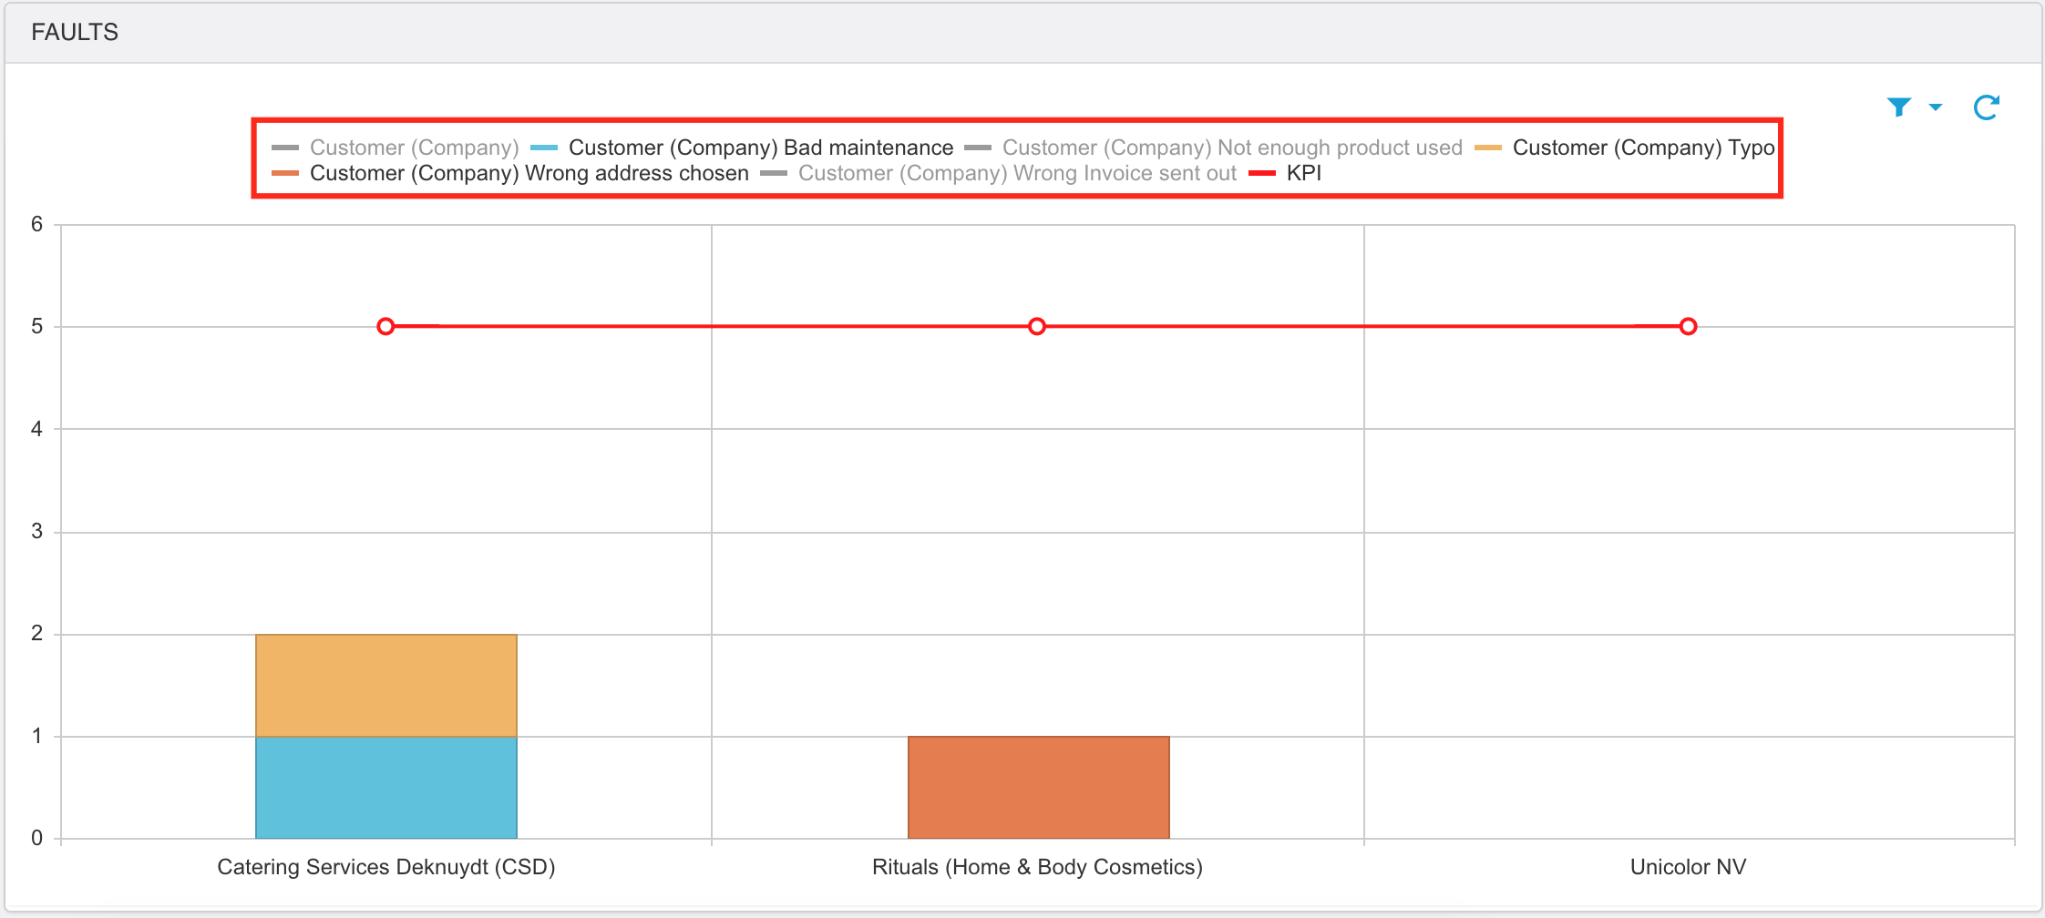Click the blue Bad maintenance bar segment
The height and width of the screenshot is (918, 2045).
(x=386, y=787)
